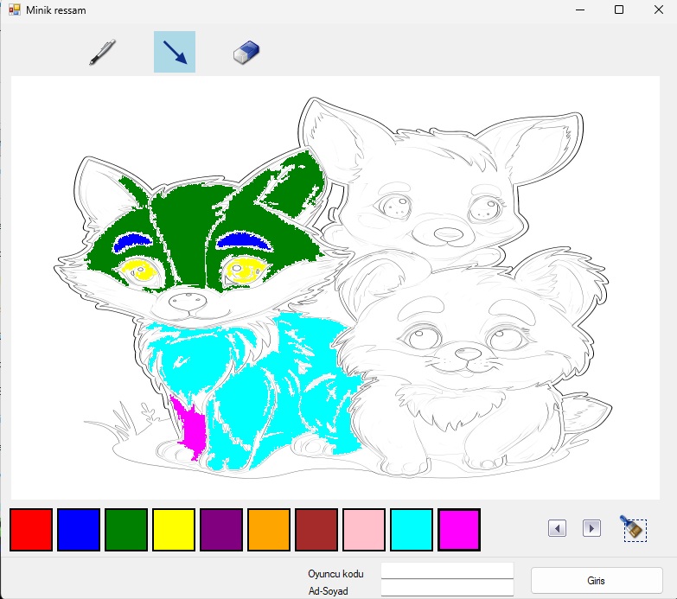Minimize the Minik ressam window
The height and width of the screenshot is (599, 677).
pos(580,10)
